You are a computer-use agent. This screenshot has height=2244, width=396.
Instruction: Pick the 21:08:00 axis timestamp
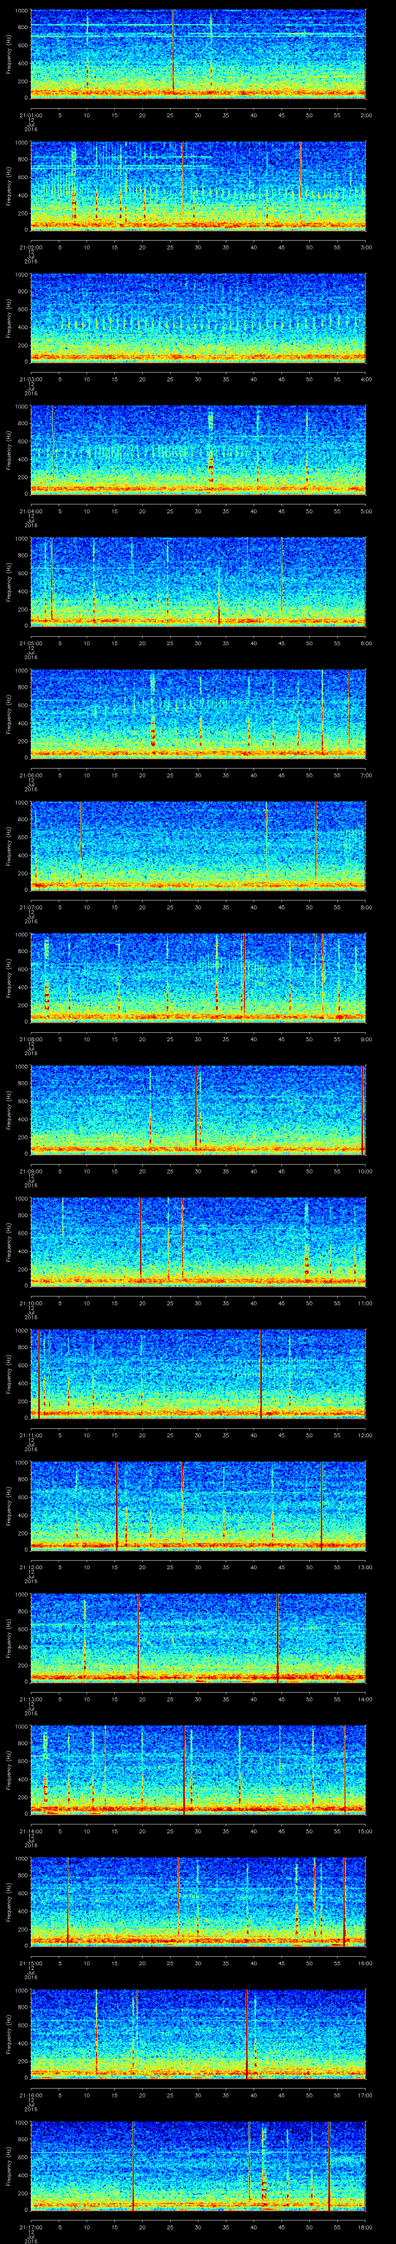click(31, 1040)
